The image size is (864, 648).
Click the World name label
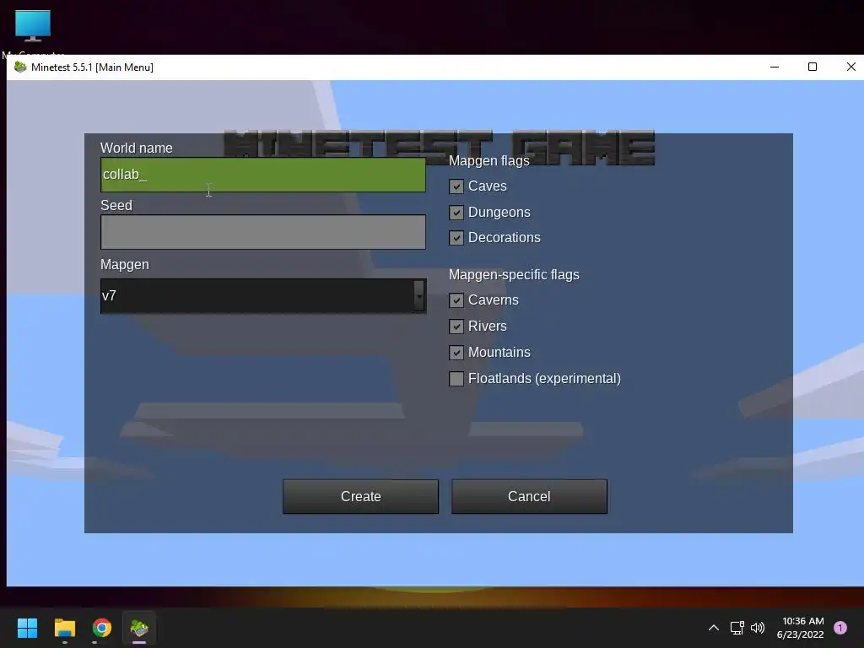[137, 148]
